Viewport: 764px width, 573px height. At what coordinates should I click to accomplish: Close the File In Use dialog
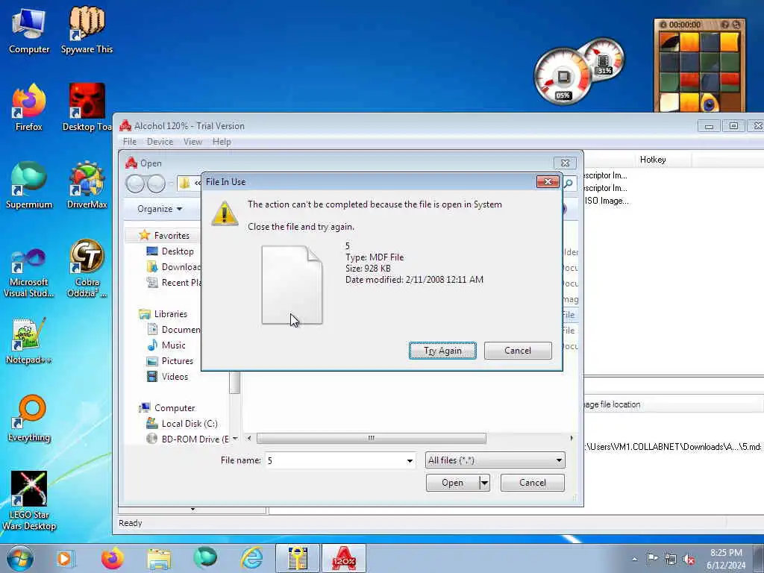[548, 182]
